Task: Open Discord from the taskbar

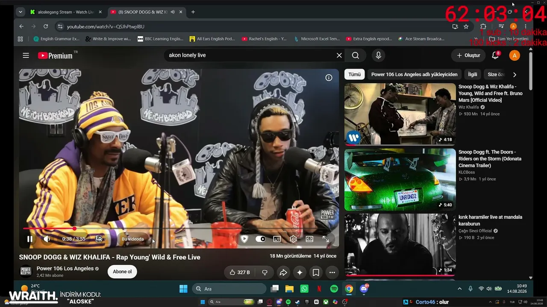Action: click(364, 289)
